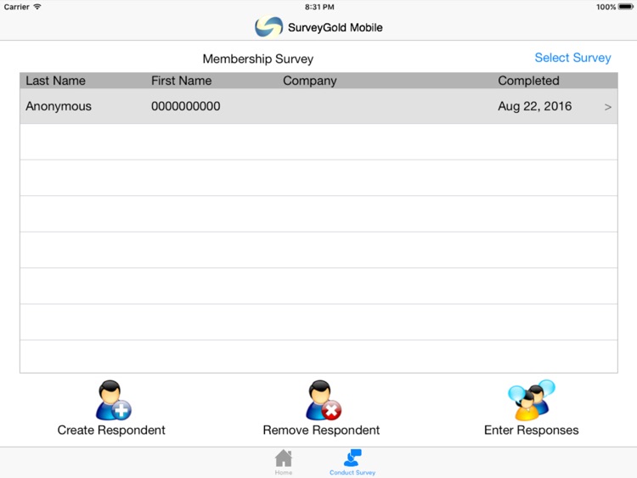Click the Membership Survey title
The height and width of the screenshot is (478, 637).
(258, 59)
